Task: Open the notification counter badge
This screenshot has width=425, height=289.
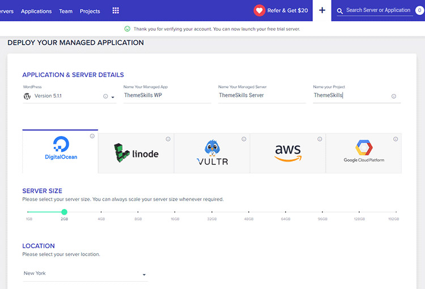Action: (419, 10)
